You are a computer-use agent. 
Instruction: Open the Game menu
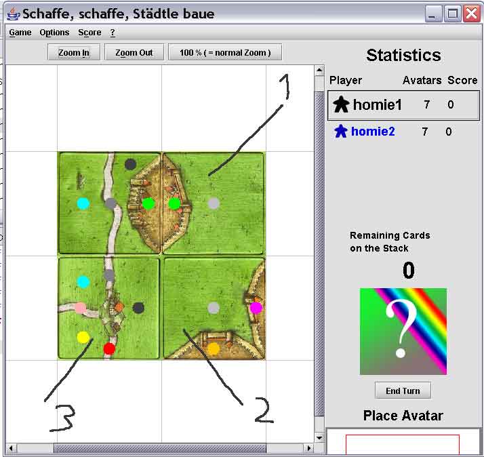pos(20,33)
